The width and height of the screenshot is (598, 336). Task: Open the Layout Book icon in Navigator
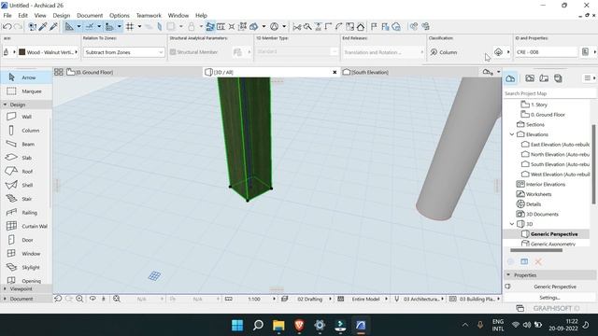(x=544, y=78)
